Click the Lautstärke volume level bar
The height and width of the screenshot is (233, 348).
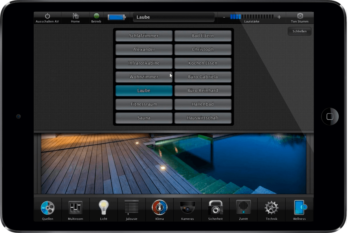click(x=252, y=17)
